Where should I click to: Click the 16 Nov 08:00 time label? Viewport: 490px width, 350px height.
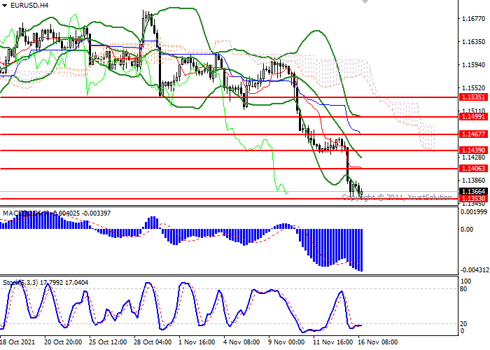click(378, 342)
